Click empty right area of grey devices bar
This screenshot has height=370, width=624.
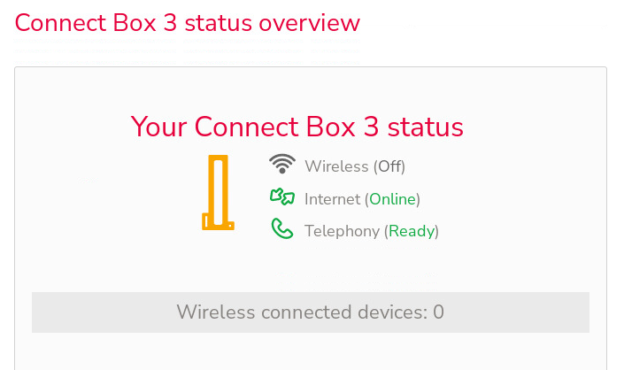point(531,312)
